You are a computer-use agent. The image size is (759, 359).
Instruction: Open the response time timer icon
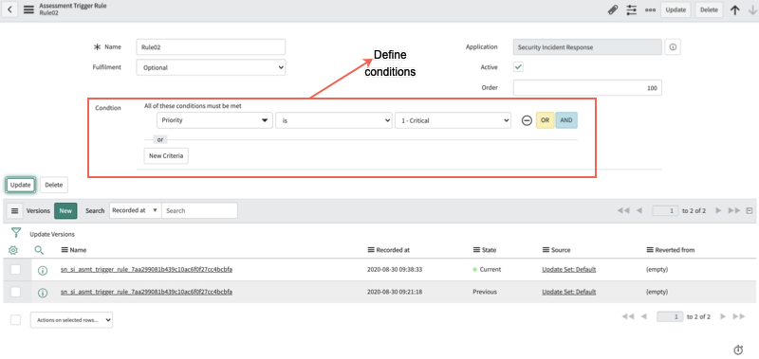pyautogui.click(x=738, y=350)
